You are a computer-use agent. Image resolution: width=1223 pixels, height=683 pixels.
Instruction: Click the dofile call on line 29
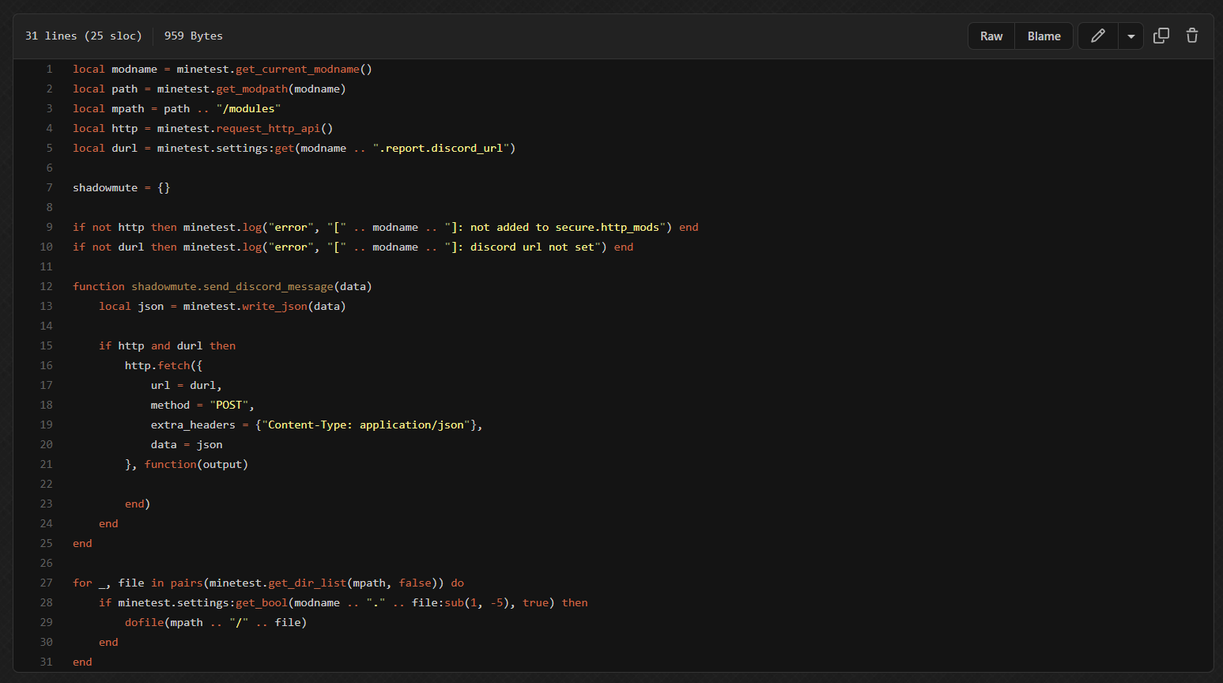tap(144, 623)
